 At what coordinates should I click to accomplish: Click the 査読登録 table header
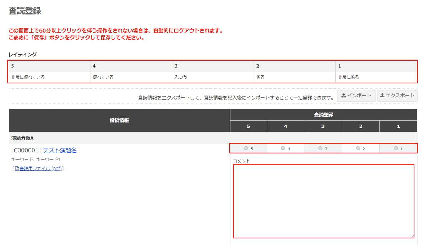[x=323, y=114]
